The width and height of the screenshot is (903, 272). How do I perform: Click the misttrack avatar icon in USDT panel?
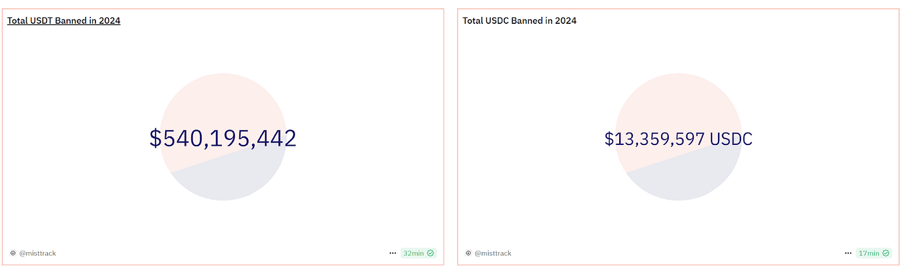point(13,253)
